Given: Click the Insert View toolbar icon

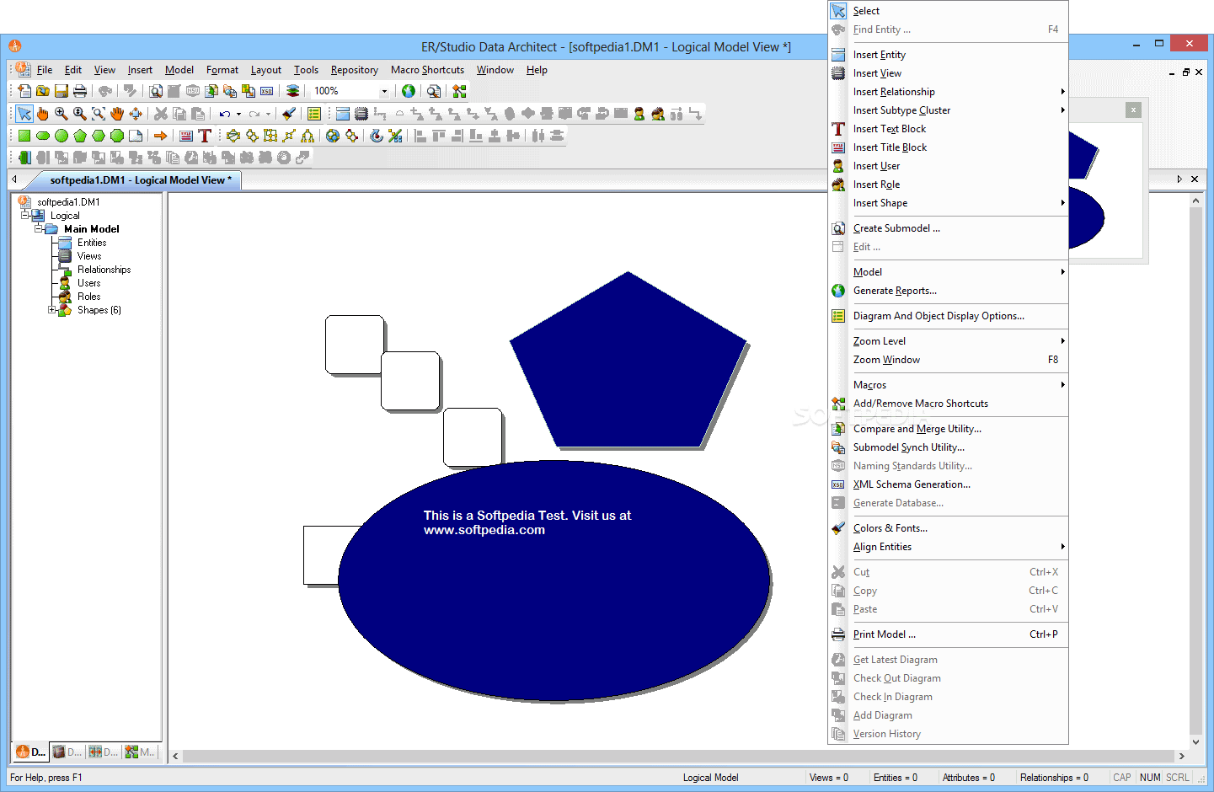Looking at the screenshot, I should coord(361,113).
